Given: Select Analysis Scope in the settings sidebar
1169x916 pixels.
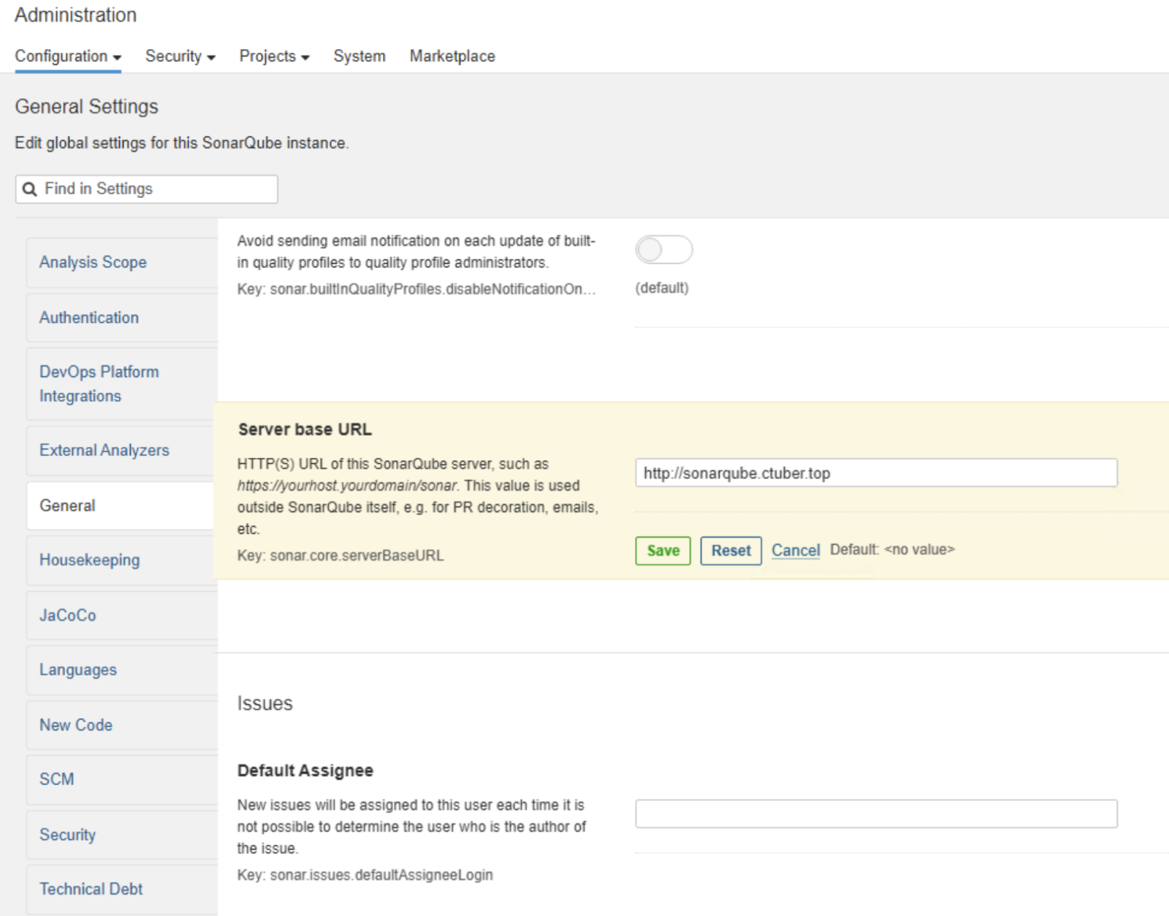Looking at the screenshot, I should (93, 262).
